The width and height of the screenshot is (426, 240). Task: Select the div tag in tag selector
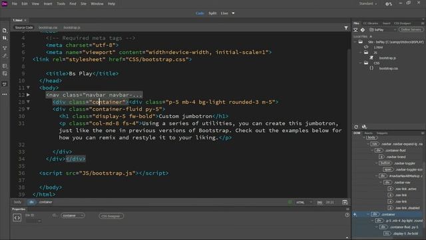click(31, 202)
